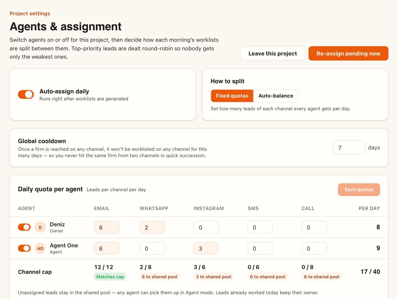
Task: Click the '3 to shared pool' badge
Action: point(214,277)
